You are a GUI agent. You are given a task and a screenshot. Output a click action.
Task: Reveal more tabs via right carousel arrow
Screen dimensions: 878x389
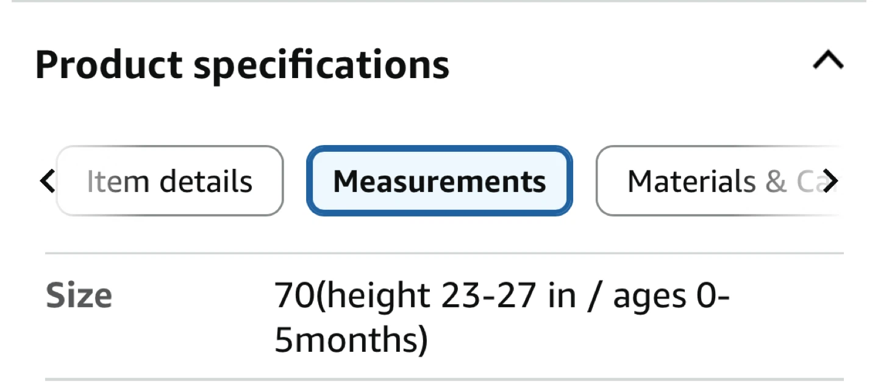[x=829, y=181]
